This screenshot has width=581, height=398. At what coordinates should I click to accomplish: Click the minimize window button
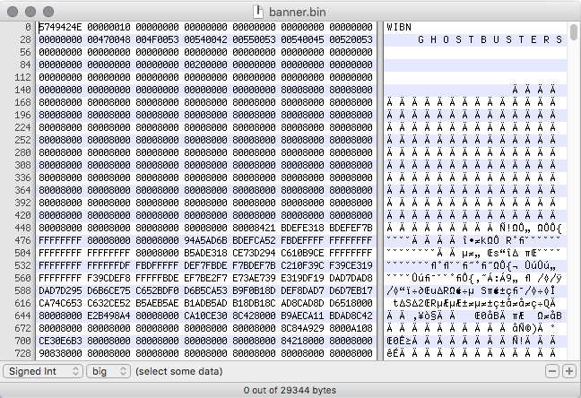[30, 12]
